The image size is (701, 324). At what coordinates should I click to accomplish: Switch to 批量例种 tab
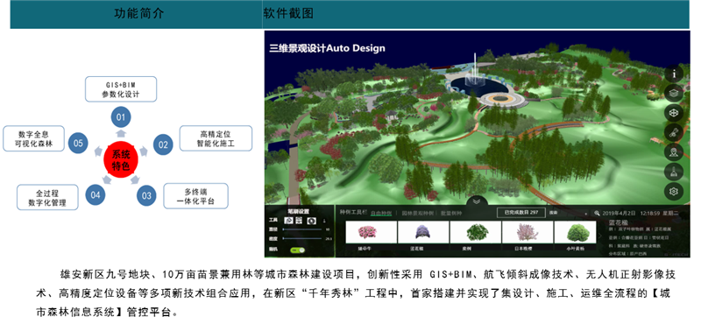tap(451, 214)
